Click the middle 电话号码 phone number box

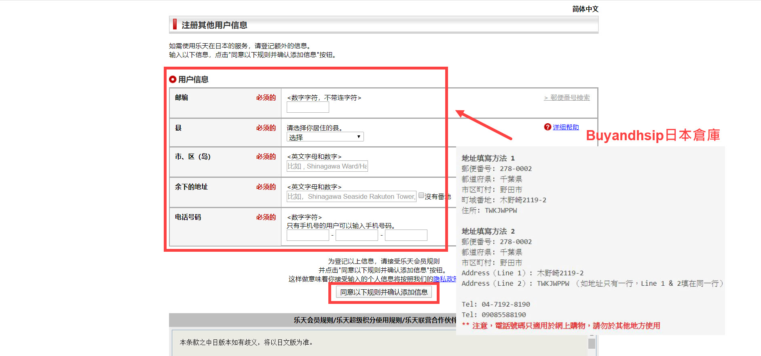coord(357,235)
